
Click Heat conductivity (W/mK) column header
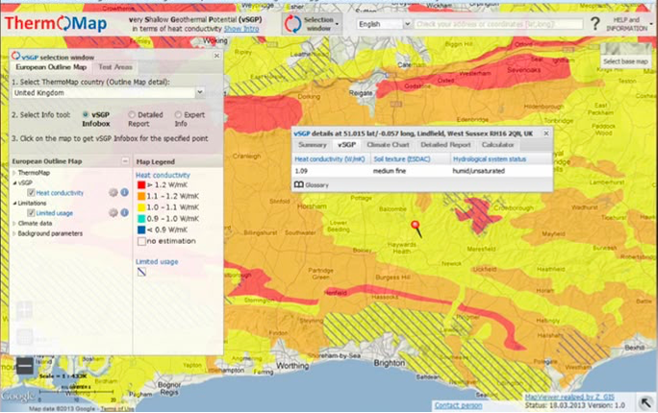coord(330,159)
